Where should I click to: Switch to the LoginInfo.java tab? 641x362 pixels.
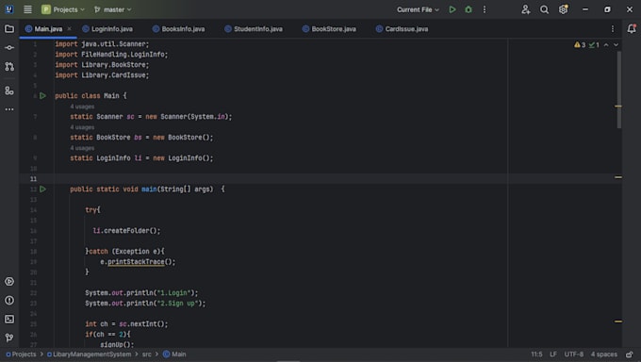coord(107,29)
